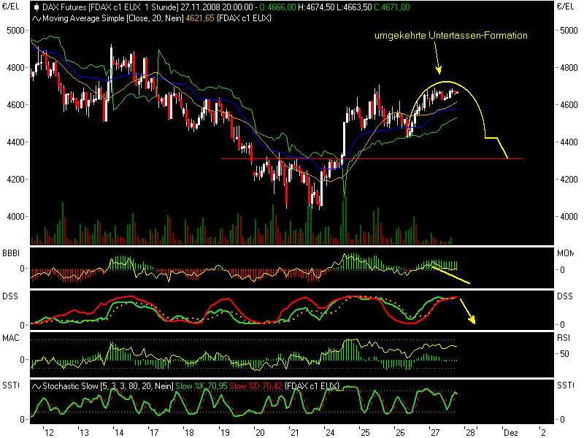Click the '20 date label on time axis
584x438 pixels.
tap(259, 432)
